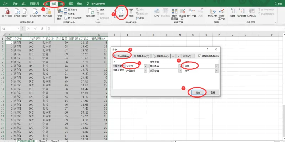Click 显示查询 in ribbon
The width and height of the screenshot is (285, 142).
(x=71, y=10)
